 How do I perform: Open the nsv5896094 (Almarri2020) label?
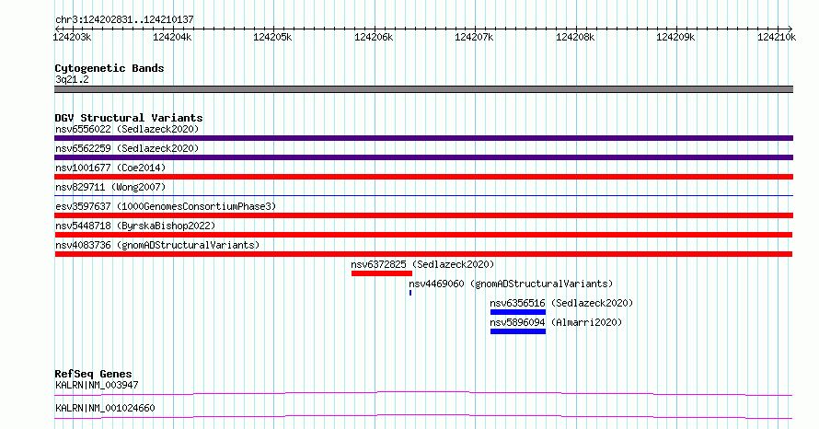556,322
